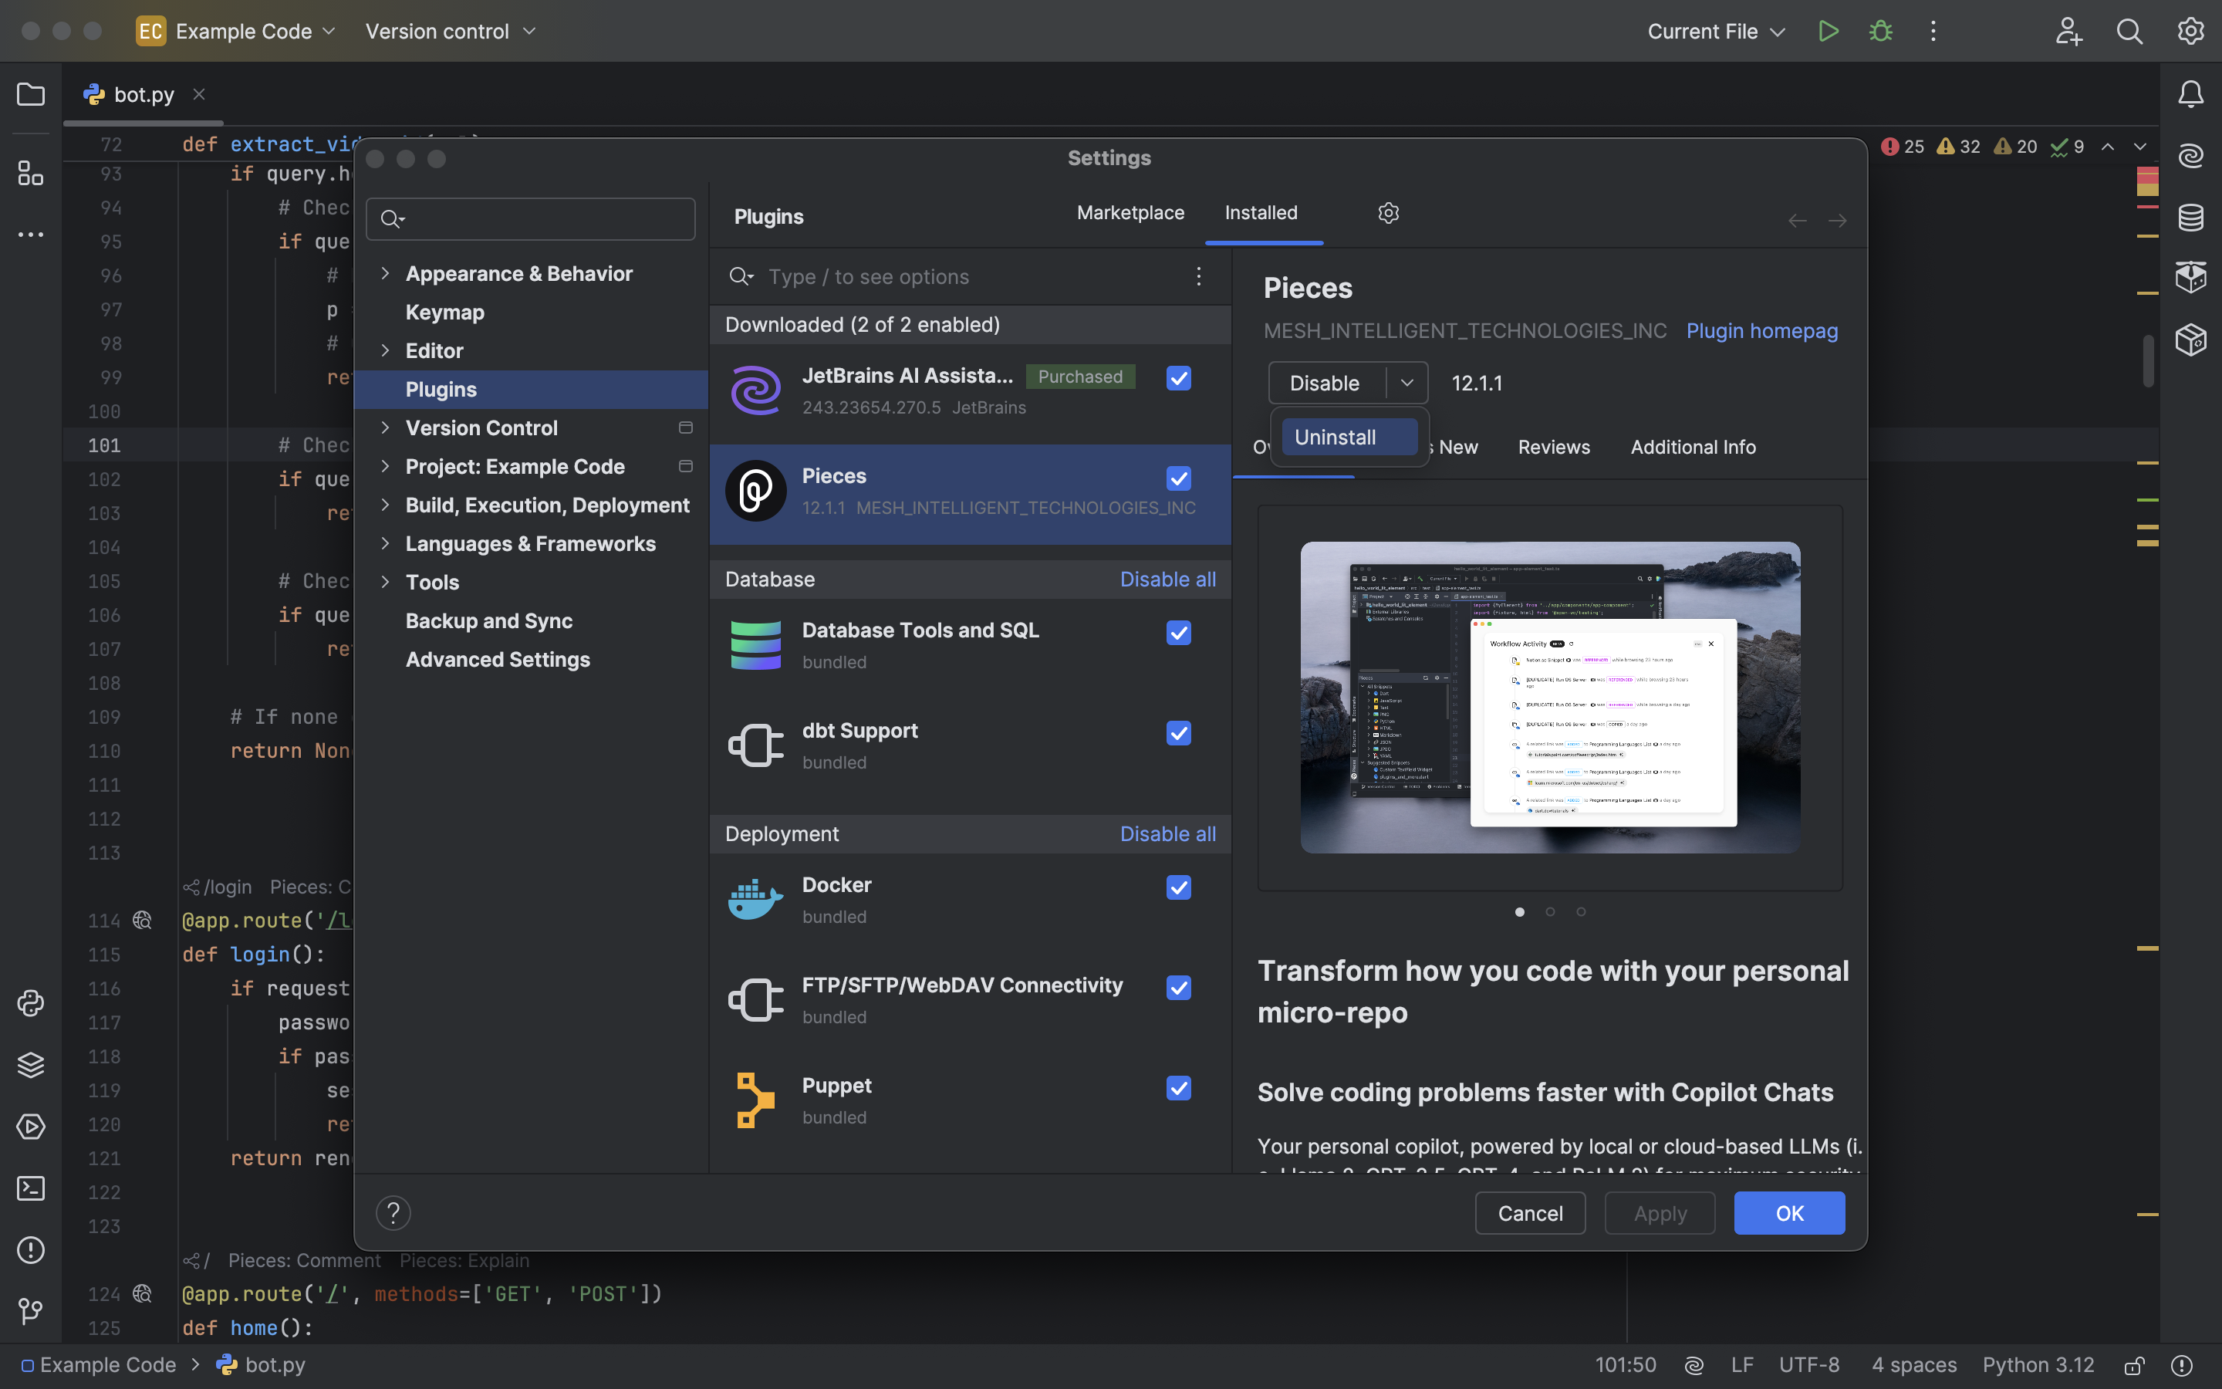Open the Git branches tool window icon

tap(30, 1311)
